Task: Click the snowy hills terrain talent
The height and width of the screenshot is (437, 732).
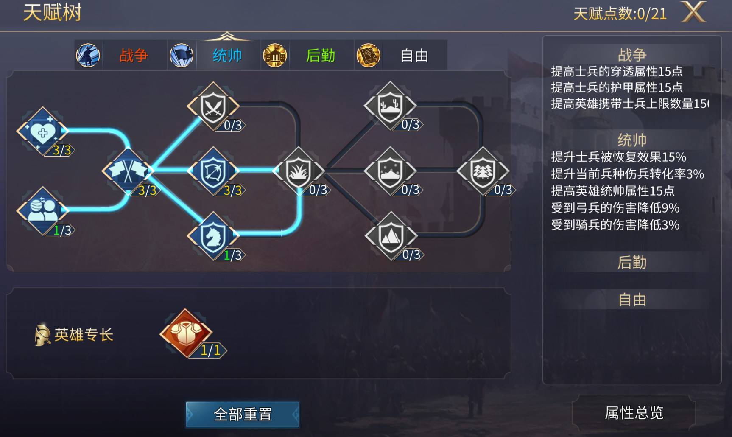Action: click(x=391, y=171)
